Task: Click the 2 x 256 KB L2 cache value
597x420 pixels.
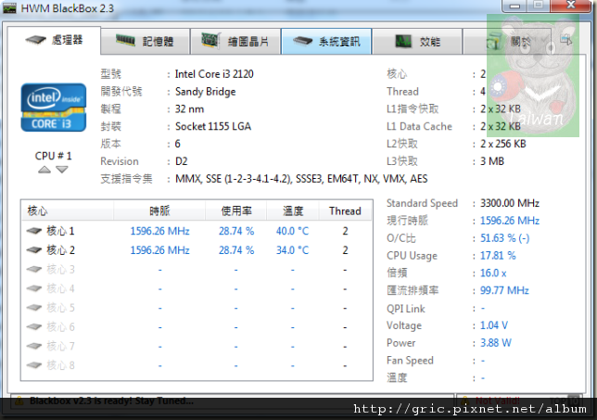Action: click(503, 144)
